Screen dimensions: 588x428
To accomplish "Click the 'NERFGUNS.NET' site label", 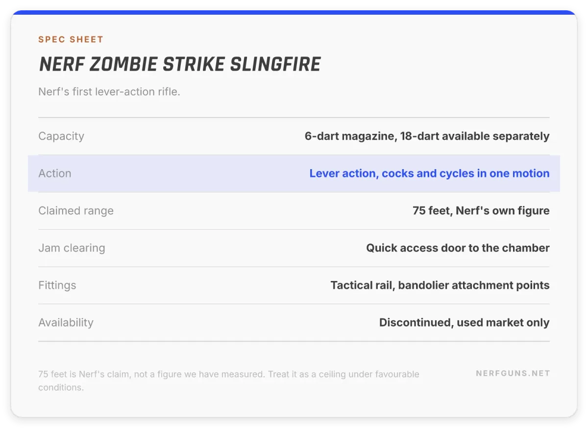I will 513,374.
